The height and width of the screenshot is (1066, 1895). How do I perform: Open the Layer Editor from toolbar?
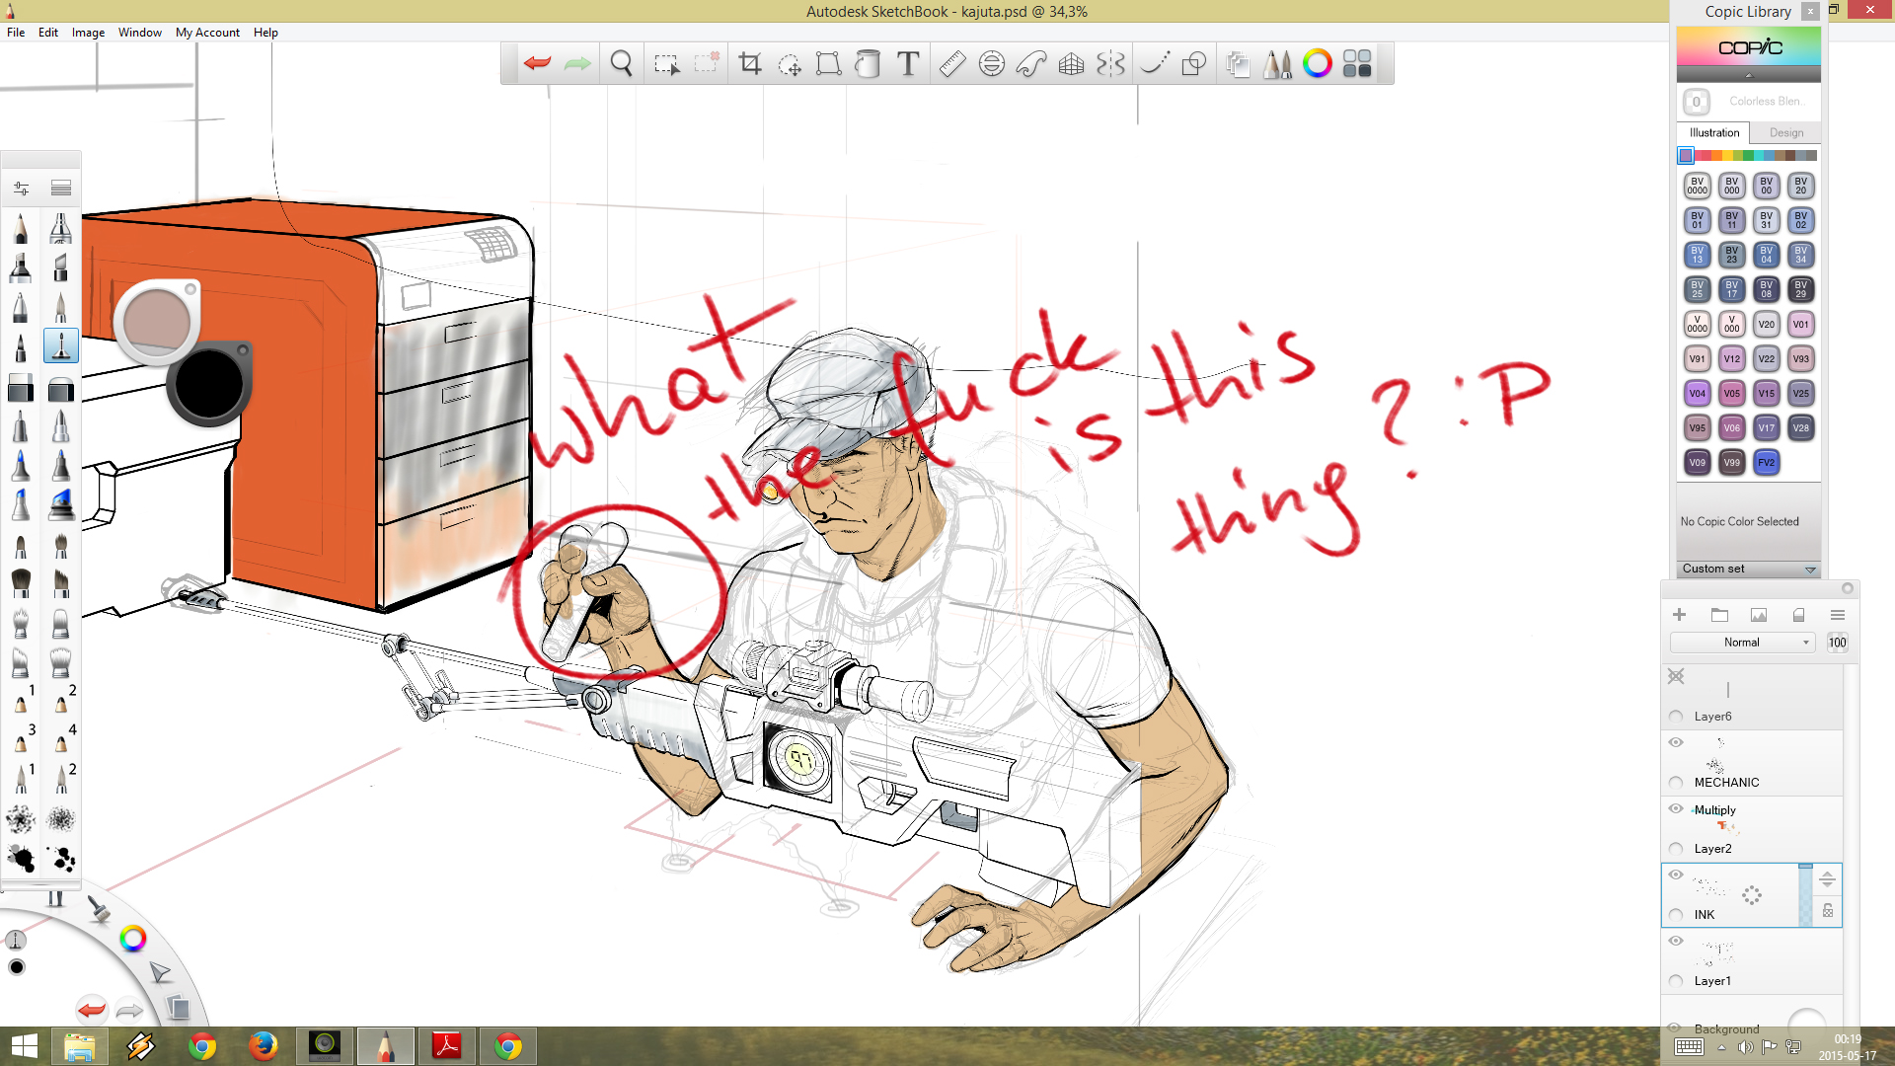[1238, 64]
